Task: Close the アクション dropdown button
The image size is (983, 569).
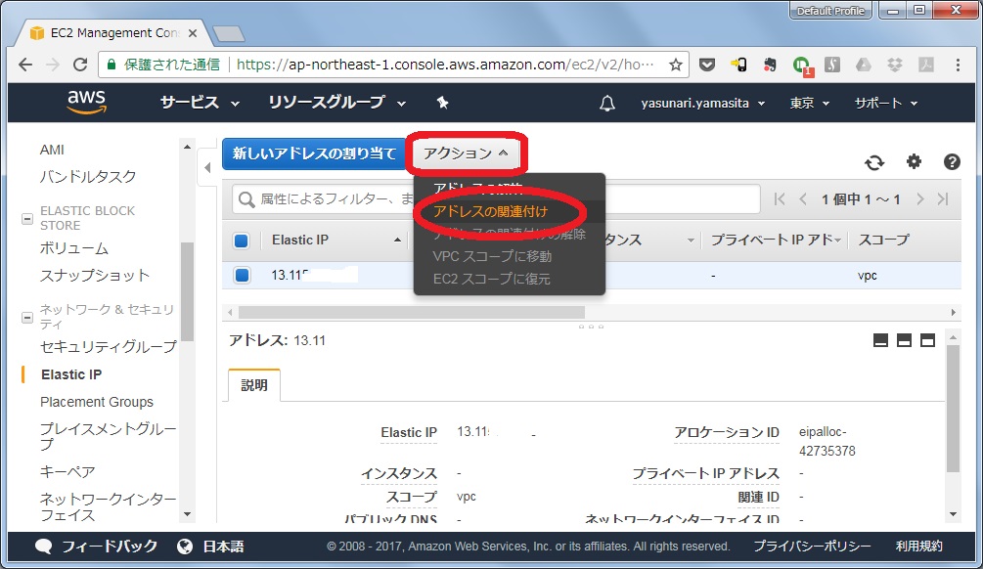Action: pos(466,153)
